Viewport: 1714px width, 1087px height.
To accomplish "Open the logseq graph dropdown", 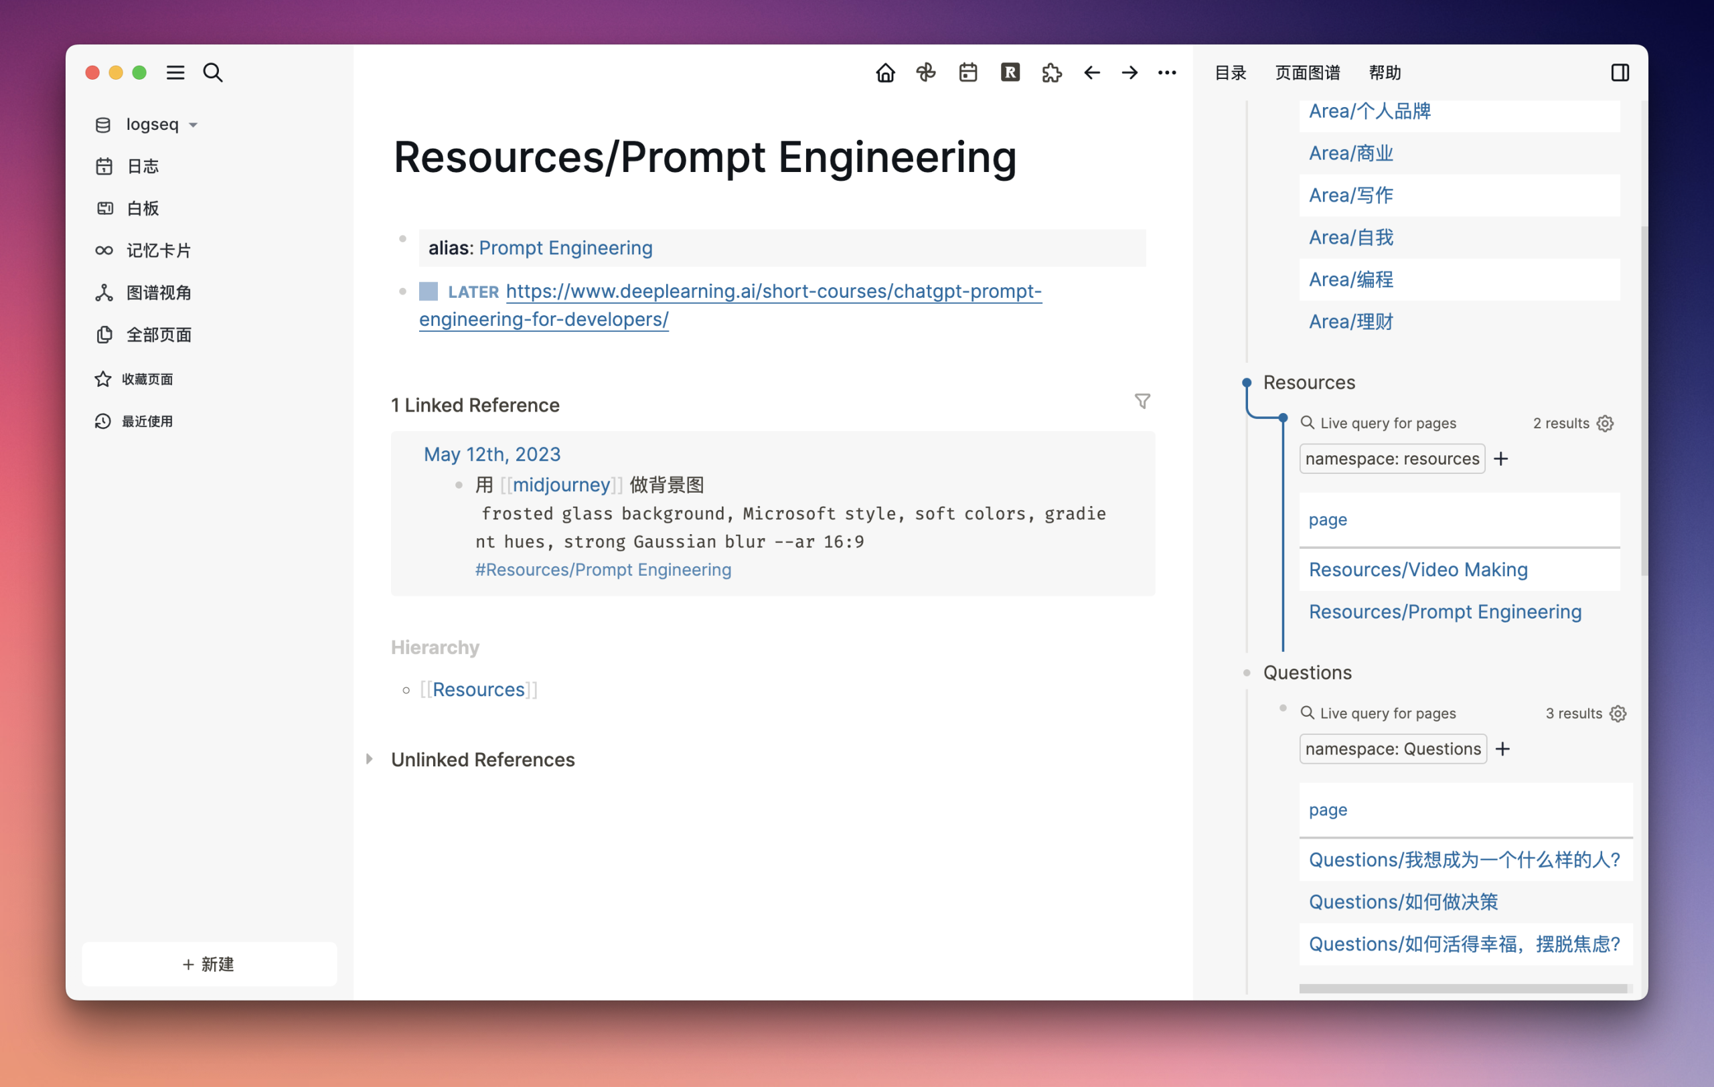I will click(151, 124).
